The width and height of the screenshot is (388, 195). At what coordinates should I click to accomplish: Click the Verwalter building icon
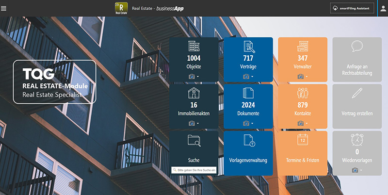[x=303, y=46]
